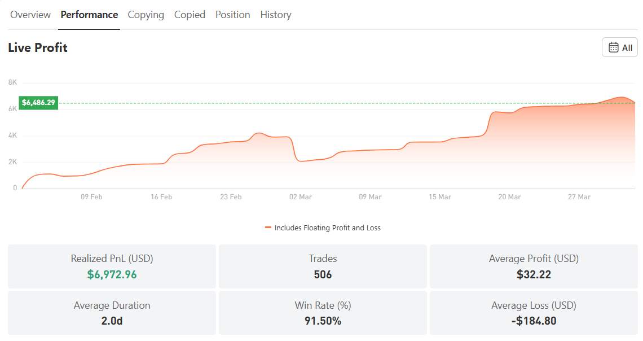
Task: Click the dashed green target line on the chart
Action: pos(338,103)
